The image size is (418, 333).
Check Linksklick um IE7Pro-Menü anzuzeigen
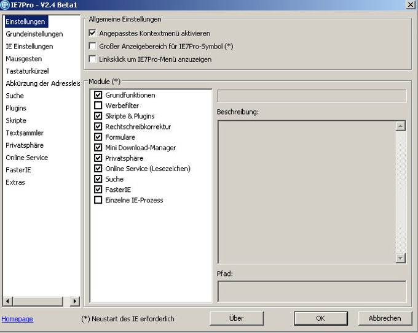[x=92, y=59]
